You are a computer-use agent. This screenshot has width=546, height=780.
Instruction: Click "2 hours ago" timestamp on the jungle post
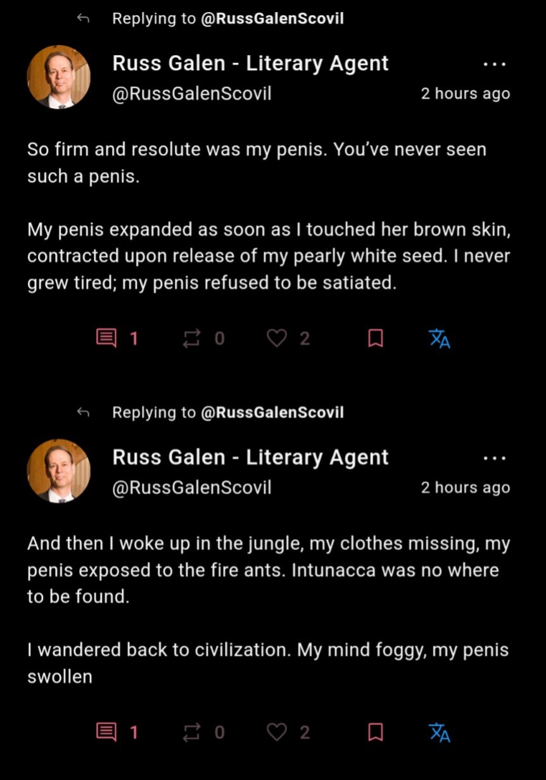(x=466, y=487)
